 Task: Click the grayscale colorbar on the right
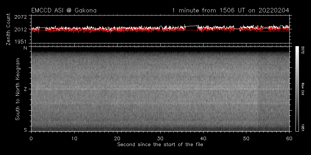[x=297, y=89]
